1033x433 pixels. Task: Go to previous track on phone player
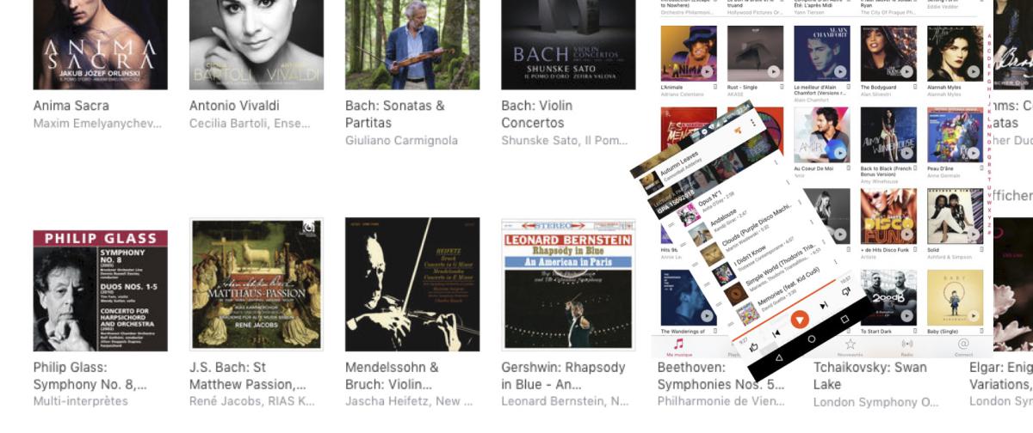tap(776, 332)
